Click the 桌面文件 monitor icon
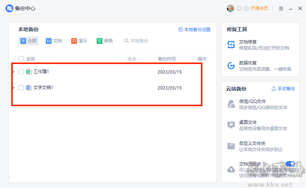 pos(231,125)
